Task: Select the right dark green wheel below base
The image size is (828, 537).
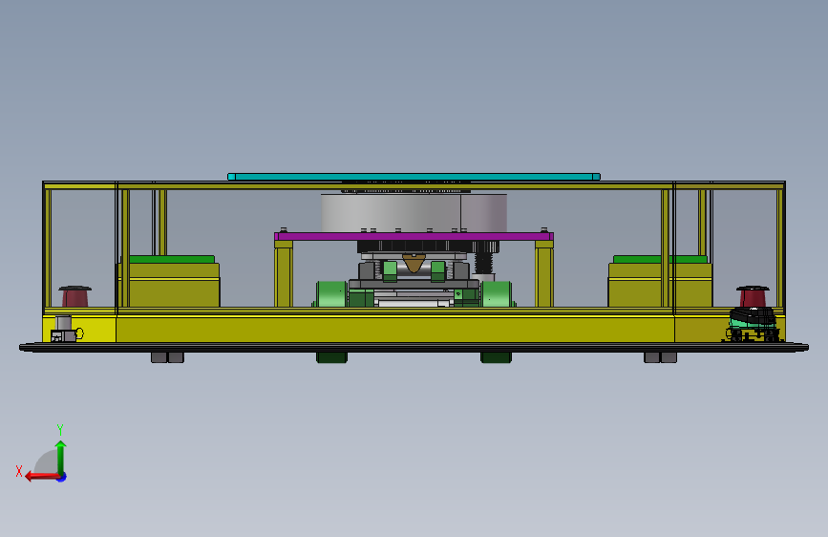Action: coord(496,357)
